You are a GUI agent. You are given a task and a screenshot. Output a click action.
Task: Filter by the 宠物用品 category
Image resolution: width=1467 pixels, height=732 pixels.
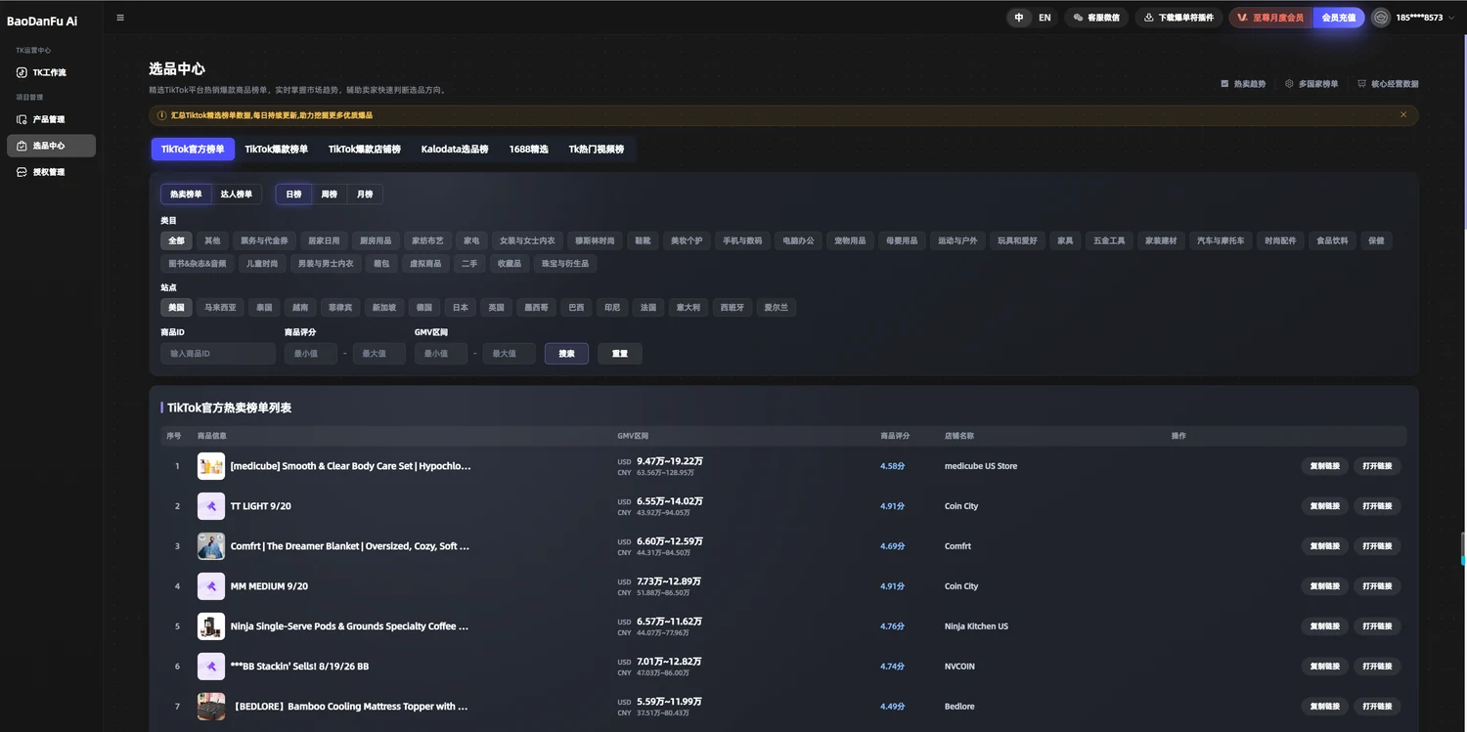pos(850,240)
